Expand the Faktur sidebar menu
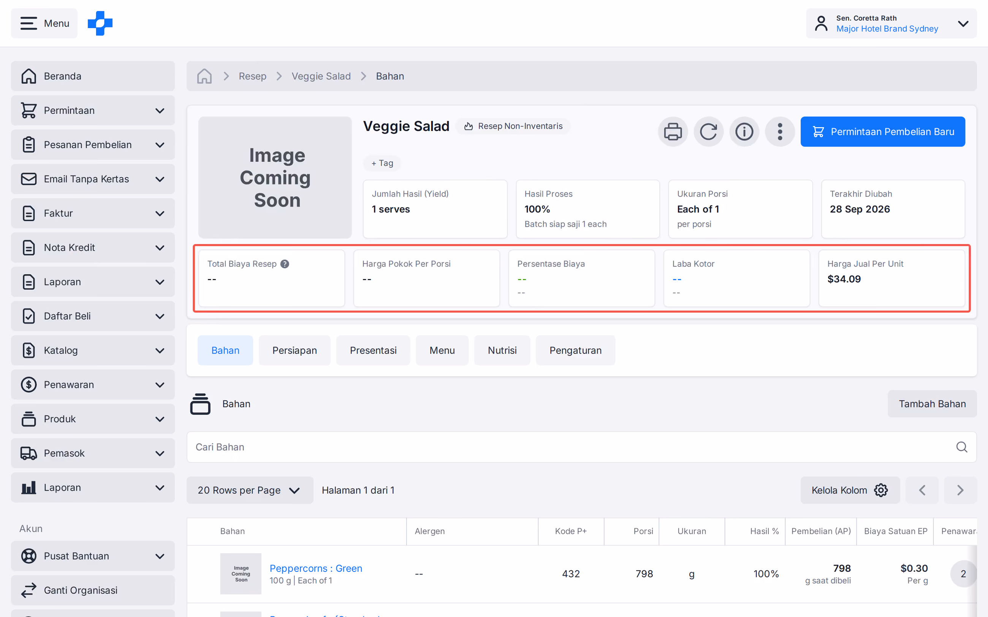Image resolution: width=988 pixels, height=617 pixels. click(x=93, y=213)
